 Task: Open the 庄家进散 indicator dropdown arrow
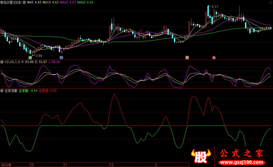[x=2, y=91]
